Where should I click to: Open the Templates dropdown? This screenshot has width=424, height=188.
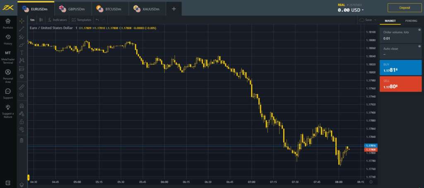[x=82, y=20]
